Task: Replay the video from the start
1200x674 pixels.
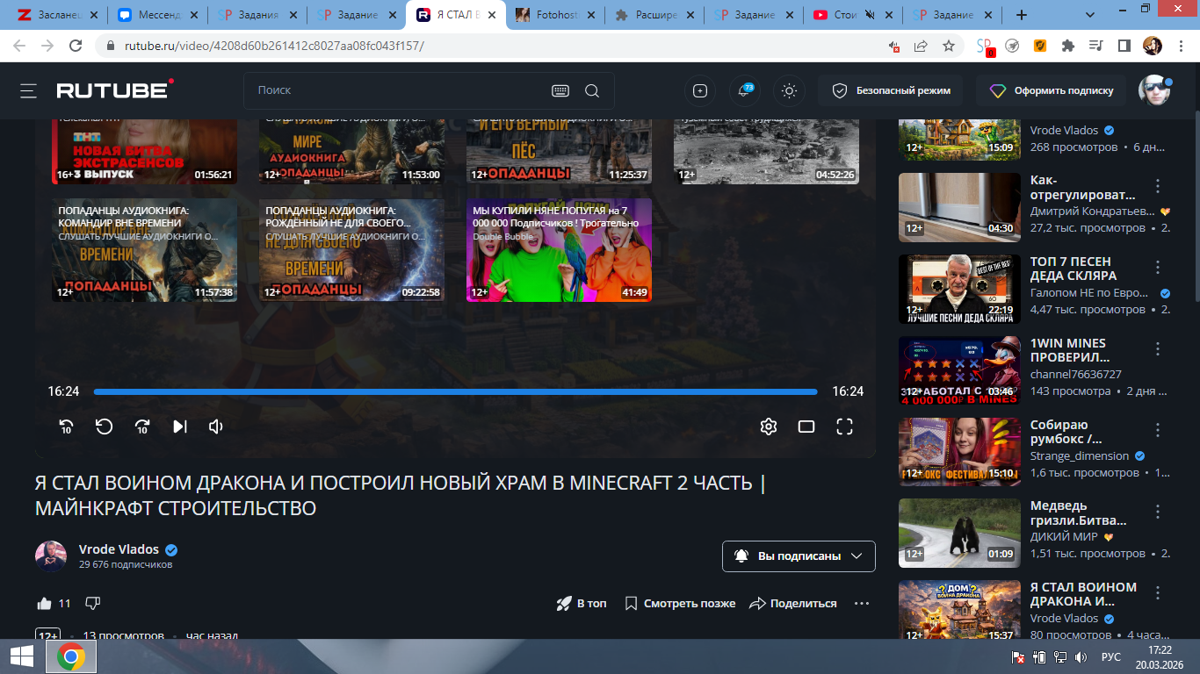Action: click(104, 427)
